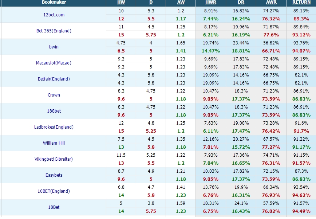This screenshot has height=219, width=316.
Task: Open the 10BET(England) bookmaker link
Action: 54,191
